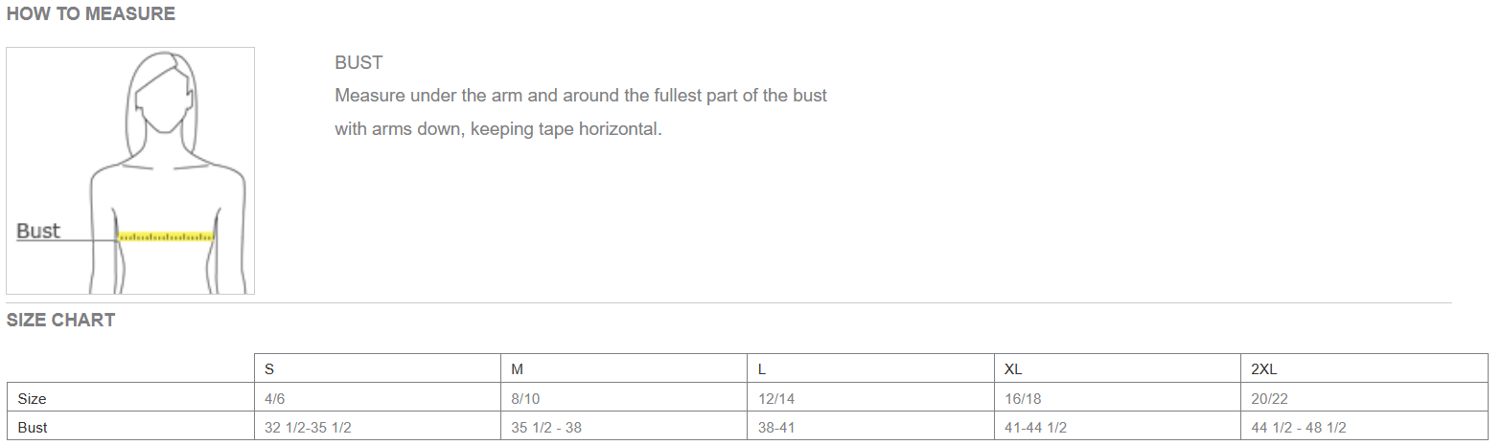Select the 2XL column header
This screenshot has width=1502, height=445.
1263,369
